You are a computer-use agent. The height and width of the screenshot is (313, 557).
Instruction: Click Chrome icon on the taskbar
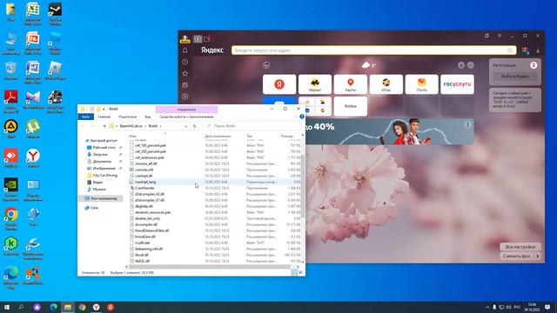pyautogui.click(x=82, y=307)
